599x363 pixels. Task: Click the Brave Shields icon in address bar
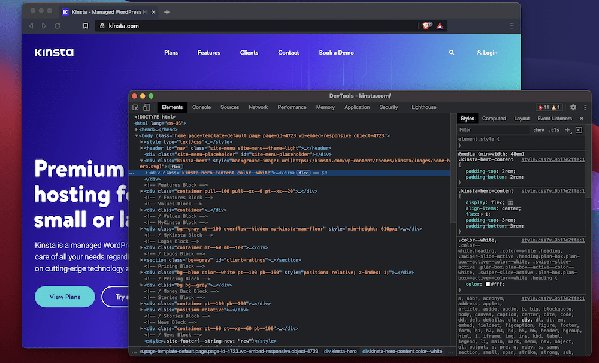click(426, 26)
